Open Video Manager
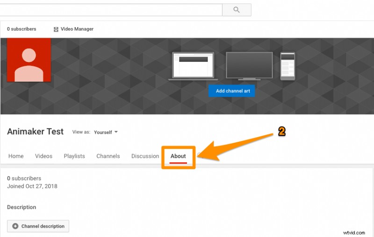This screenshot has width=374, height=237. pyautogui.click(x=73, y=29)
